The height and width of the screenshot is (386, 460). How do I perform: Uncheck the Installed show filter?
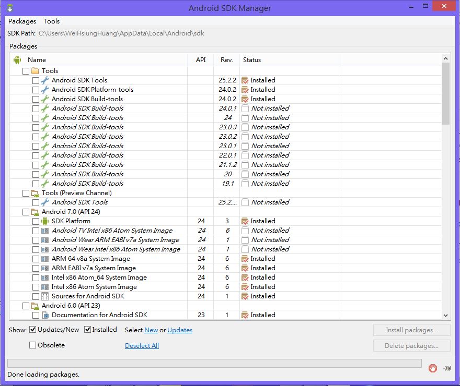pyautogui.click(x=87, y=330)
